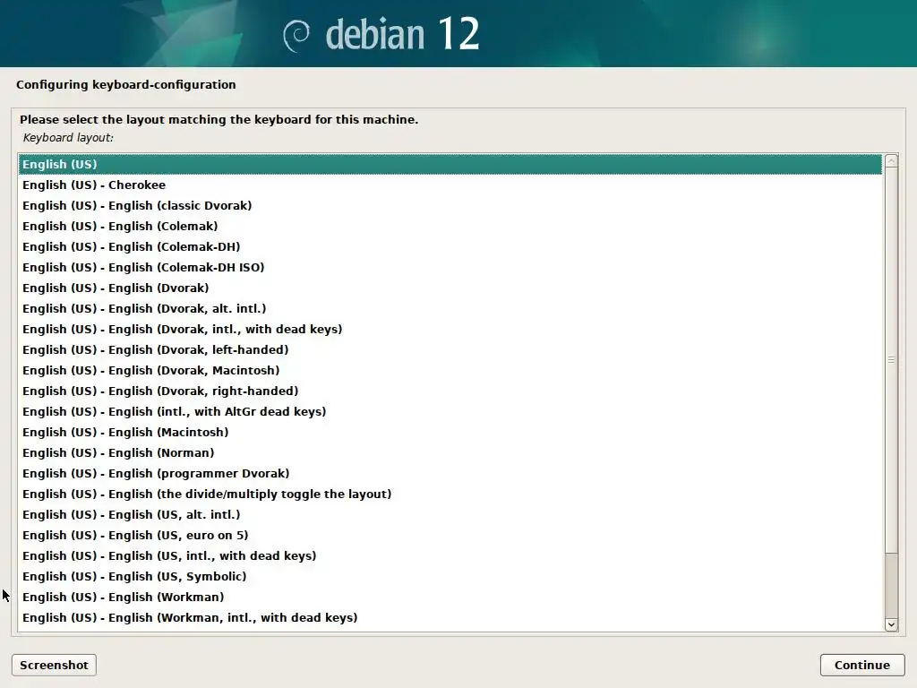917x688 pixels.
Task: Select Workman, intl., with dead keys layout
Action: pyautogui.click(x=450, y=617)
